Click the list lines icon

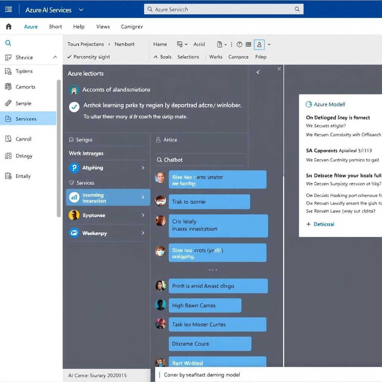[x=248, y=44]
